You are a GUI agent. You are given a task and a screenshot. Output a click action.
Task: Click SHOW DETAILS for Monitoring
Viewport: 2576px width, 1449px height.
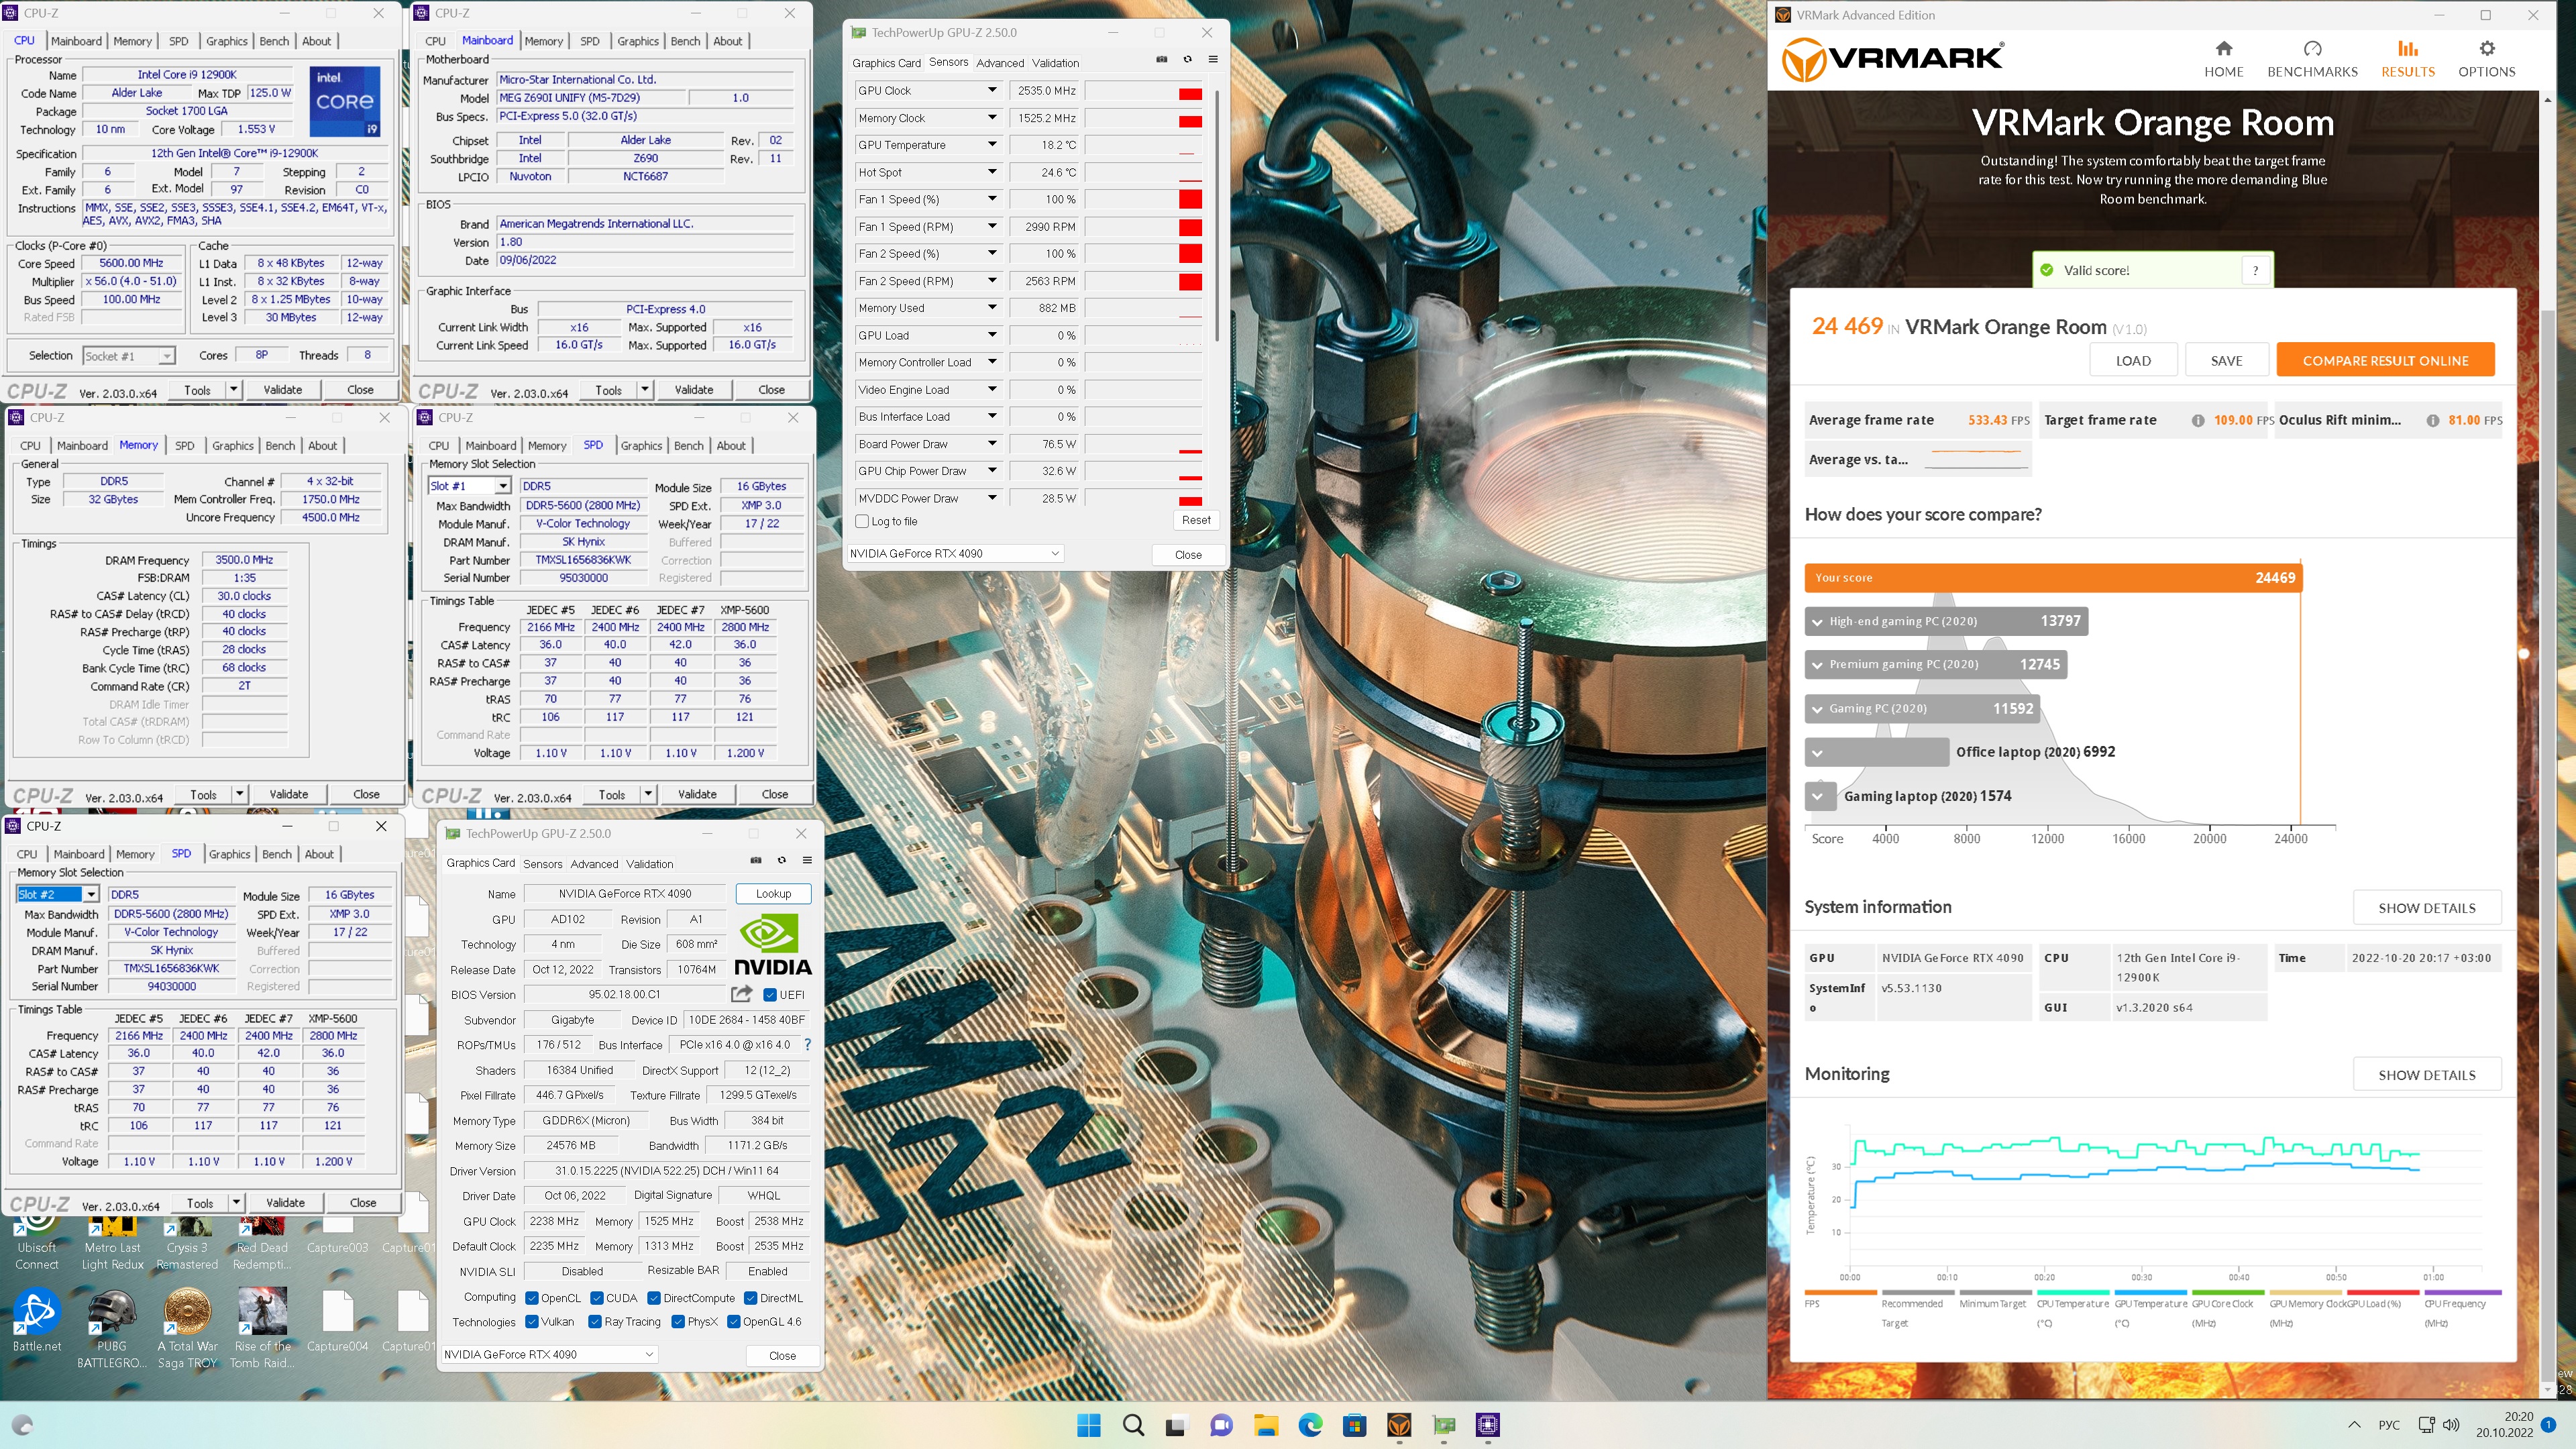pos(2427,1074)
